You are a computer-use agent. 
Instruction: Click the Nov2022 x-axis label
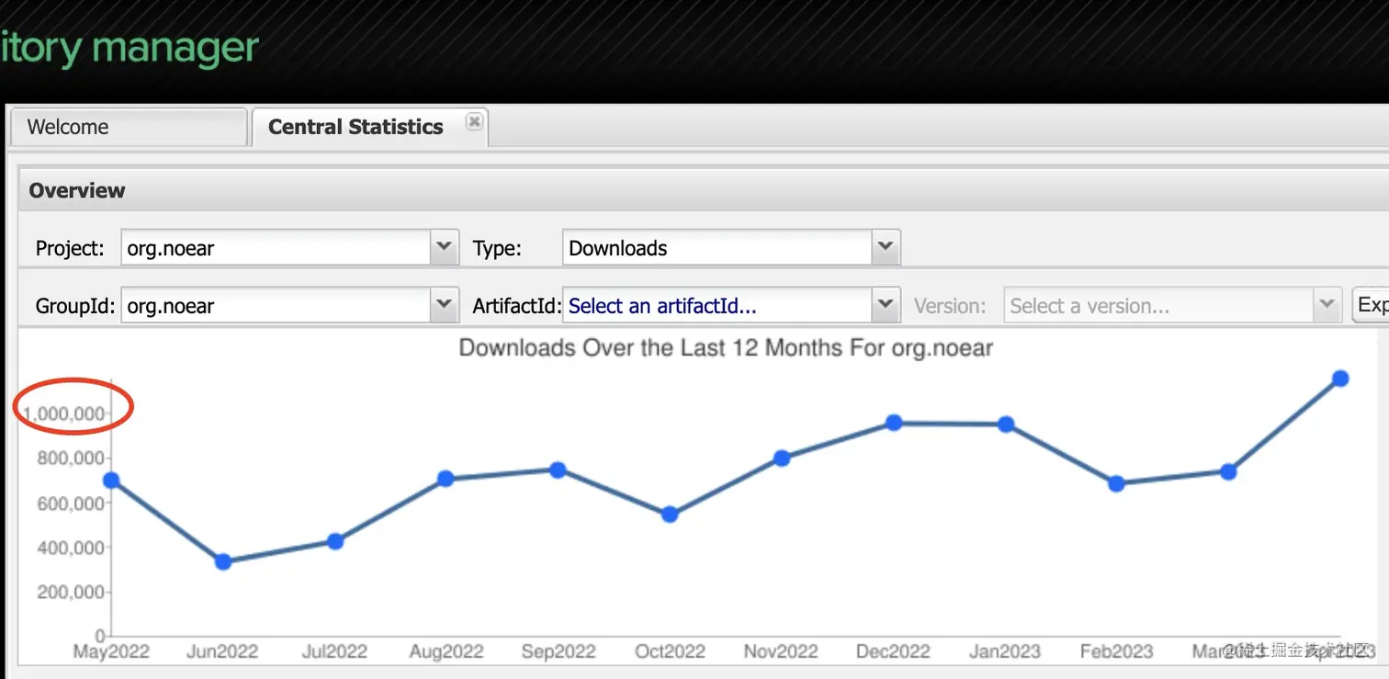pos(781,651)
